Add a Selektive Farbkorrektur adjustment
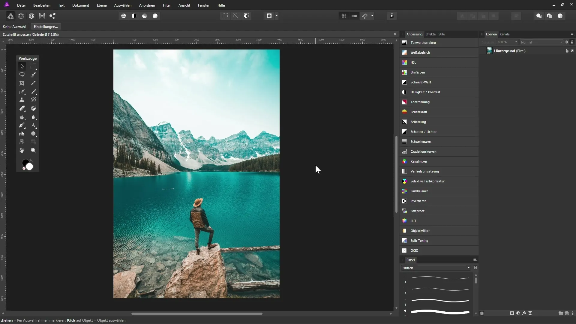 coord(439,181)
